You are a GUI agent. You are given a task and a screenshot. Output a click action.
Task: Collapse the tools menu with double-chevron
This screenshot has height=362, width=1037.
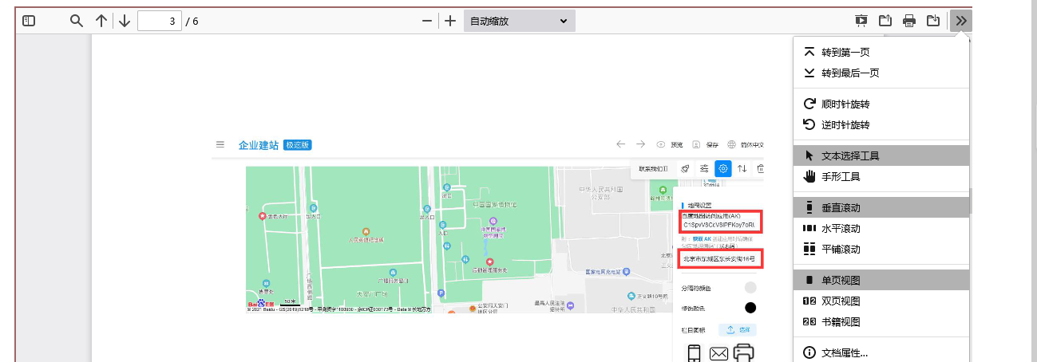point(960,21)
